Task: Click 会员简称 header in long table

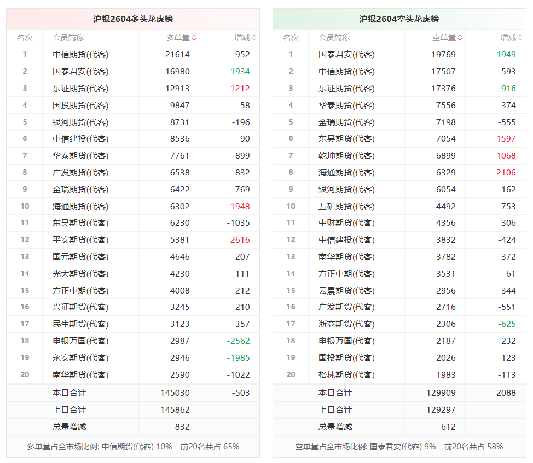Action: click(68, 38)
